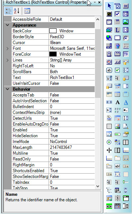Click the property grid scroll down arrow
132x214 pixels.
[98, 186]
